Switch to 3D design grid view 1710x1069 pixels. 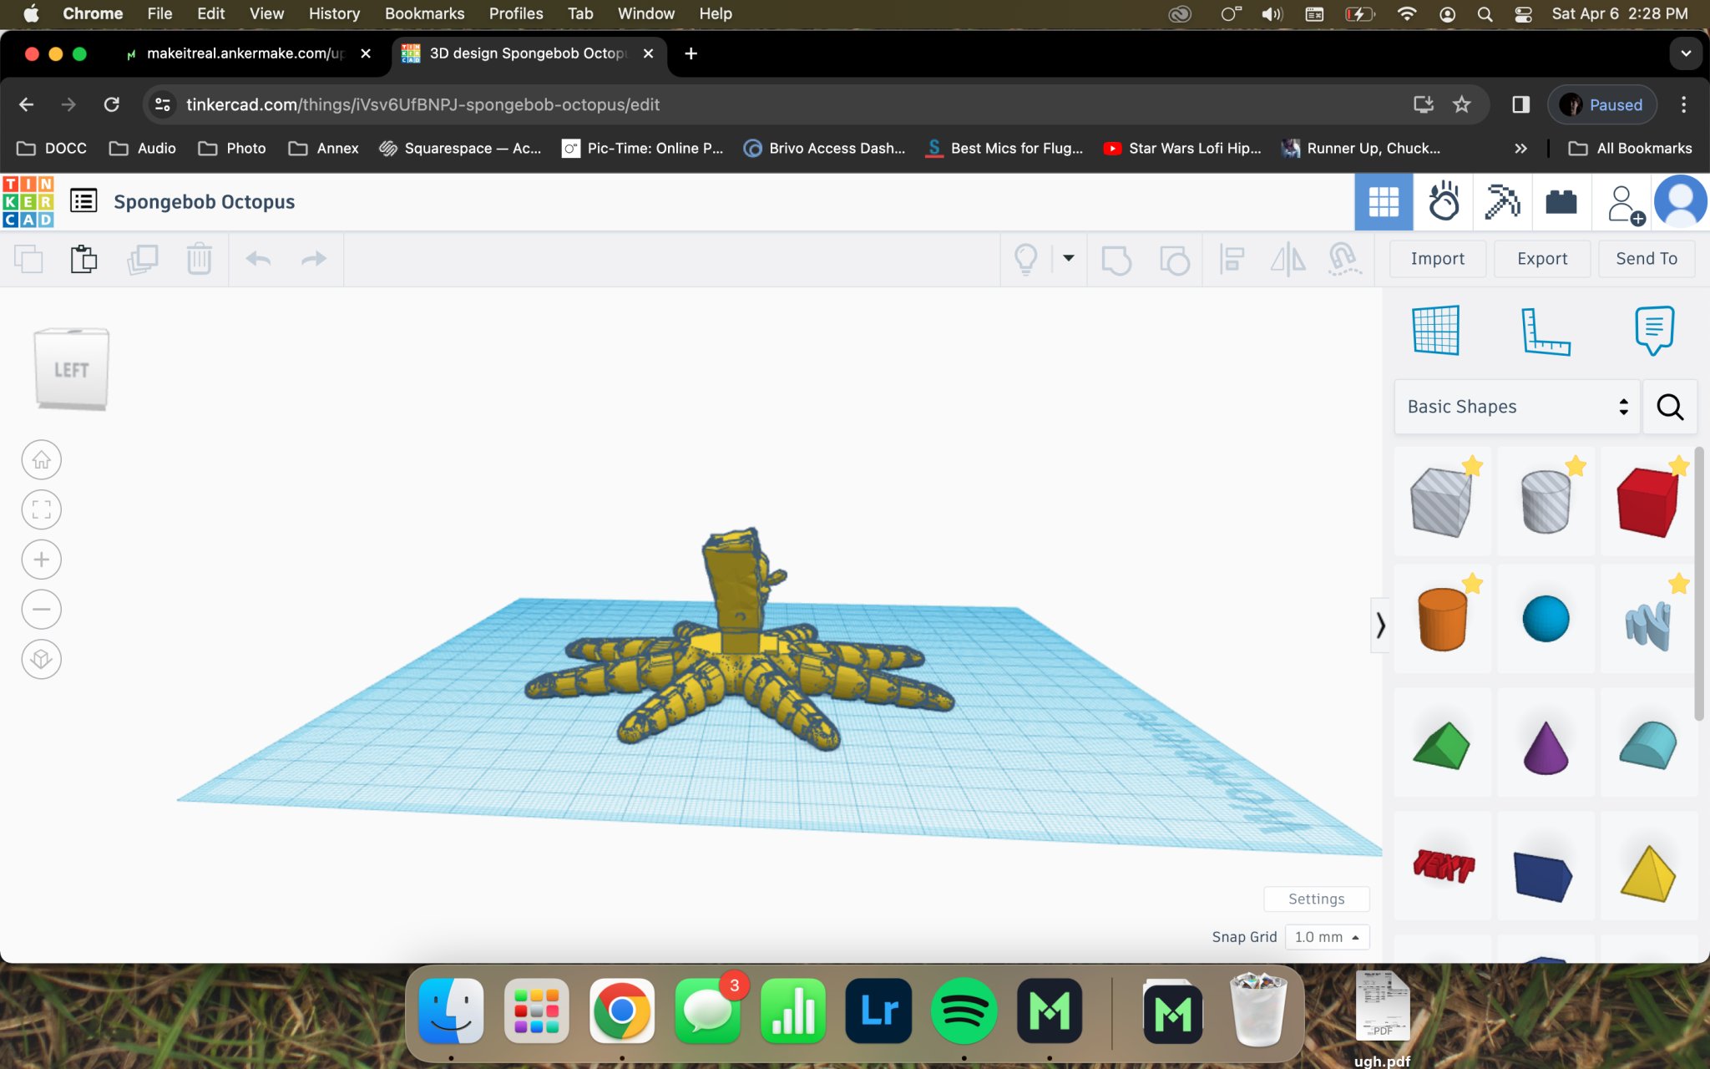pos(1384,202)
